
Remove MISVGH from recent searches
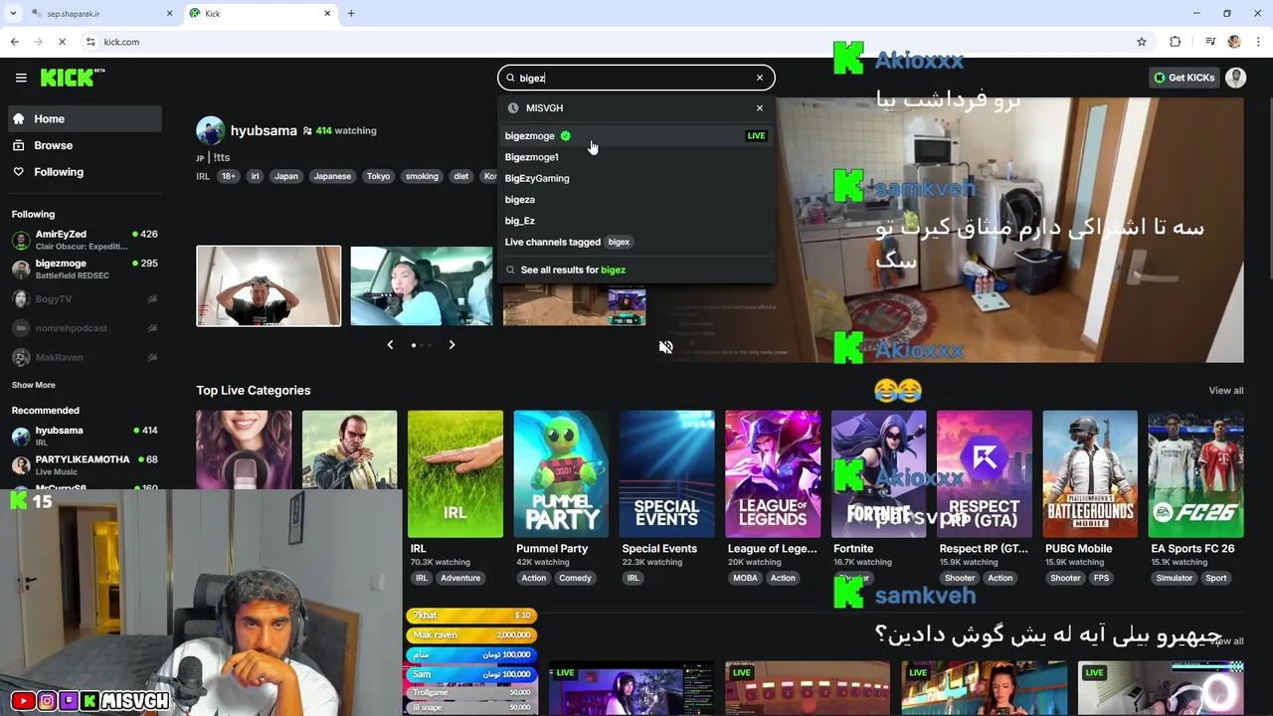[760, 107]
